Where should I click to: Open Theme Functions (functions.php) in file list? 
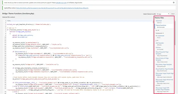pos(161,25)
